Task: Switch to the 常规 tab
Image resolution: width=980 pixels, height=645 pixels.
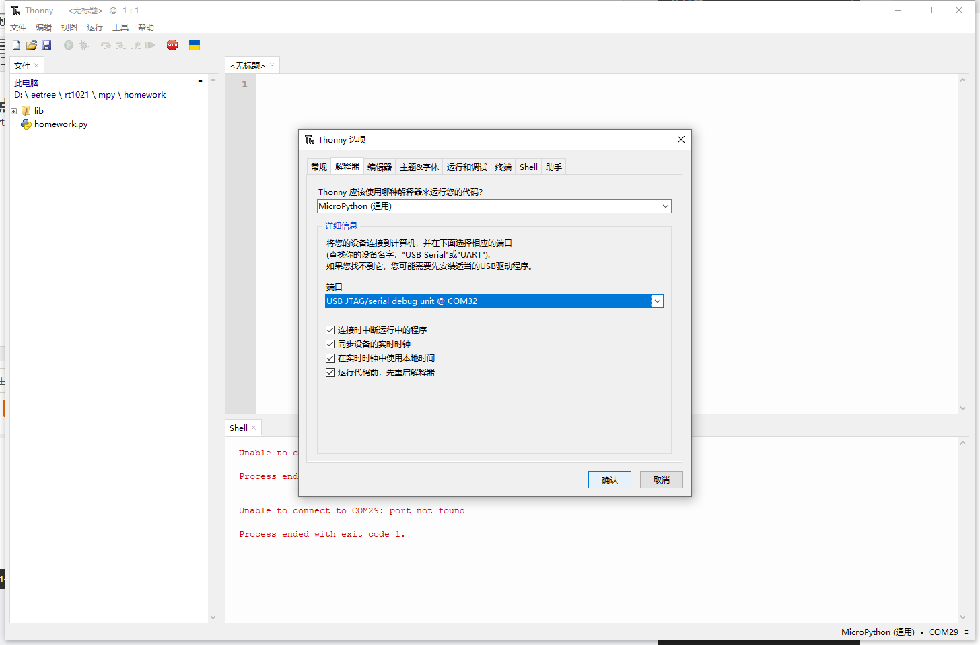Action: coord(319,167)
